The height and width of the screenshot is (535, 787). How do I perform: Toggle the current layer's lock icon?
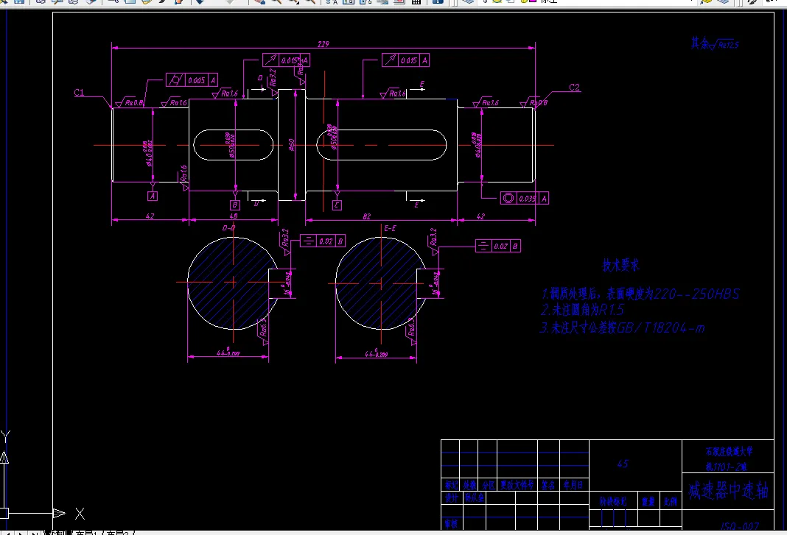(511, 1)
